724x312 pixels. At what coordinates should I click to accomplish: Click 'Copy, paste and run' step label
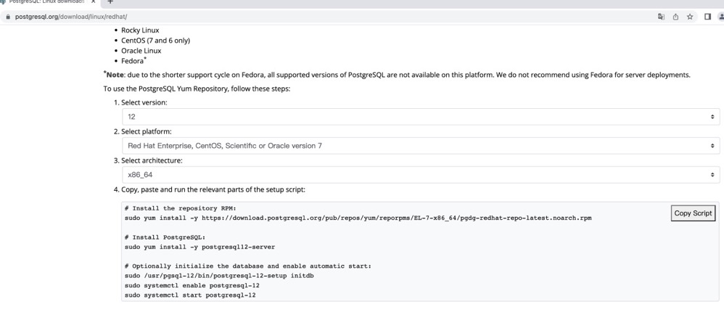(x=213, y=189)
